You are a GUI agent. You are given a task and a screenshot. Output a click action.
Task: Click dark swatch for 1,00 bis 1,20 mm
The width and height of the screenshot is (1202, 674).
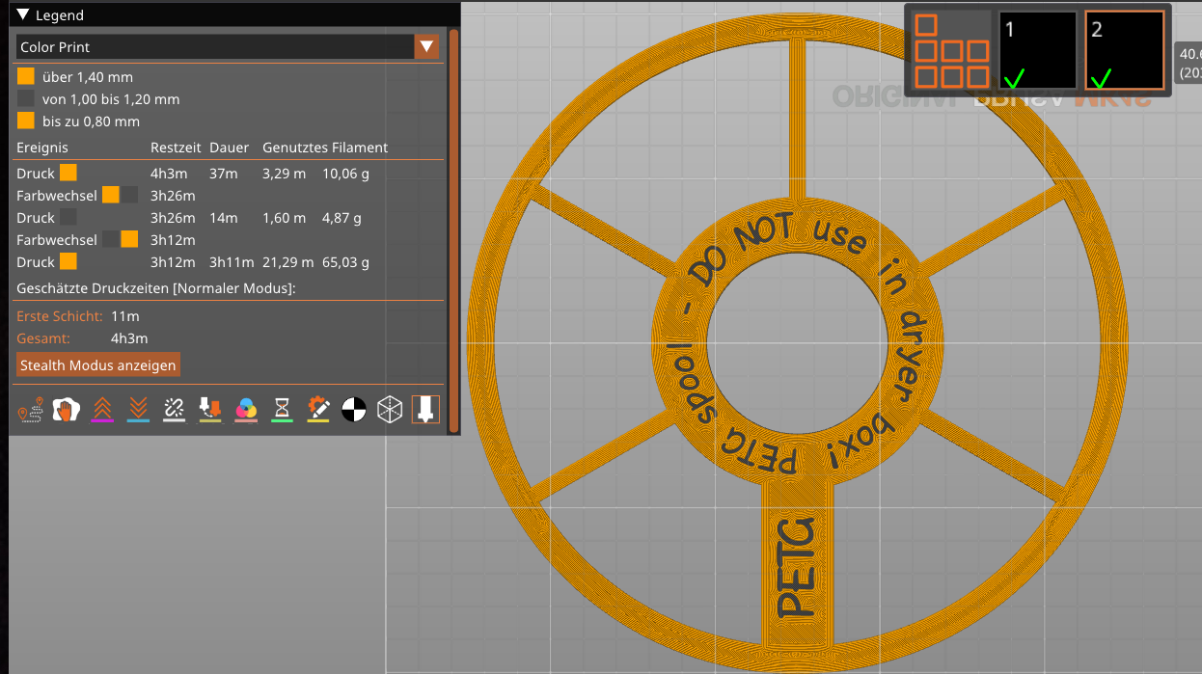click(26, 98)
